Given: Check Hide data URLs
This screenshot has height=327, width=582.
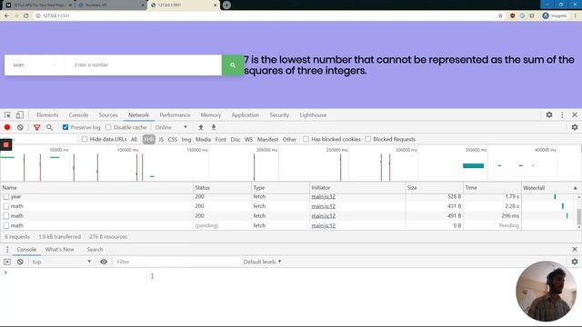Looking at the screenshot, I should (x=85, y=139).
